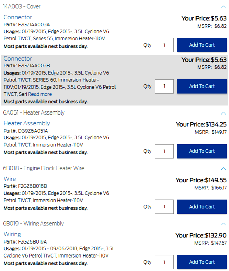Open the first Connector product link
The height and width of the screenshot is (271, 229).
coord(18,17)
